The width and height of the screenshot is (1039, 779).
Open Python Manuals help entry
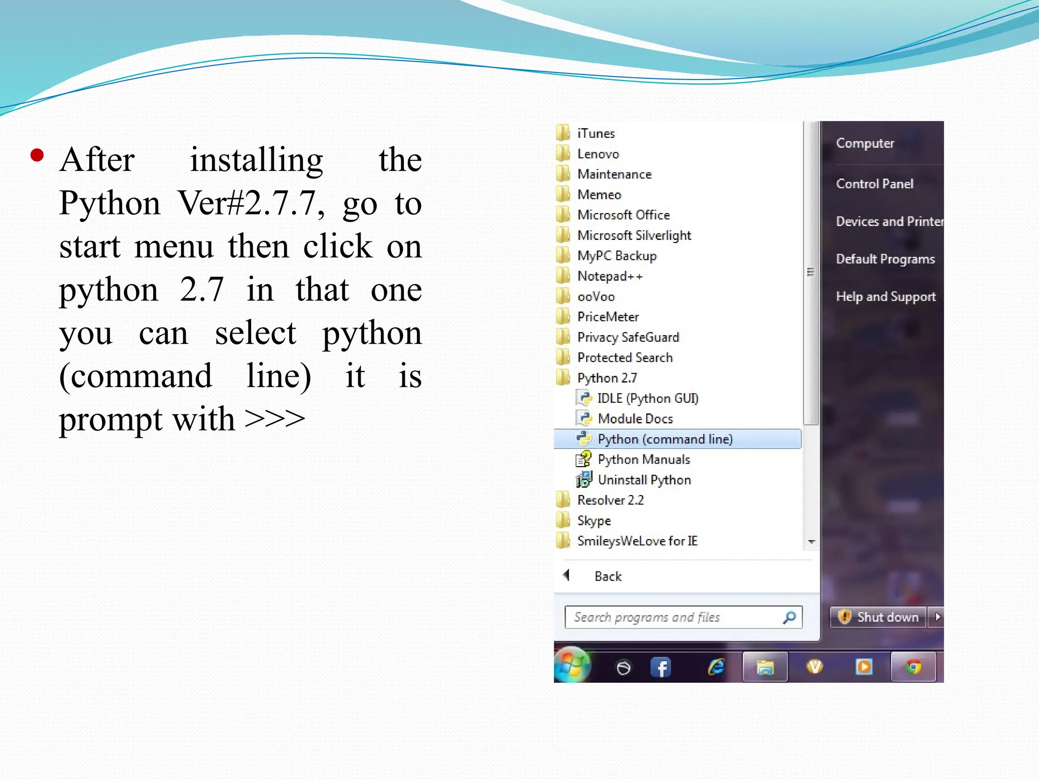[643, 459]
